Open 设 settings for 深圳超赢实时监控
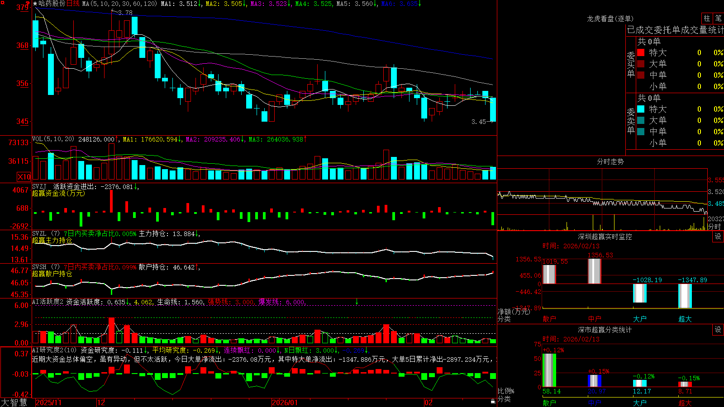Image resolution: width=724 pixels, height=407 pixels. coord(718,237)
